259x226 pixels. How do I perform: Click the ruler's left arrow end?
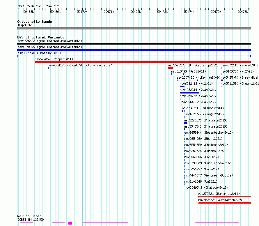18,9
